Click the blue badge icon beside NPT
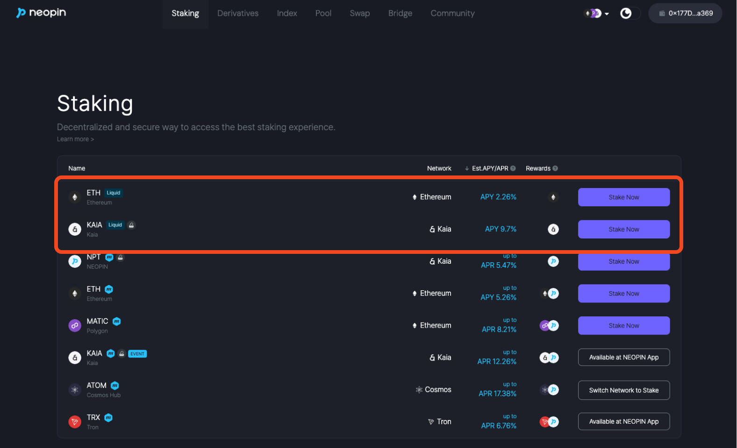Screen dimensions: 737x448 (109, 257)
